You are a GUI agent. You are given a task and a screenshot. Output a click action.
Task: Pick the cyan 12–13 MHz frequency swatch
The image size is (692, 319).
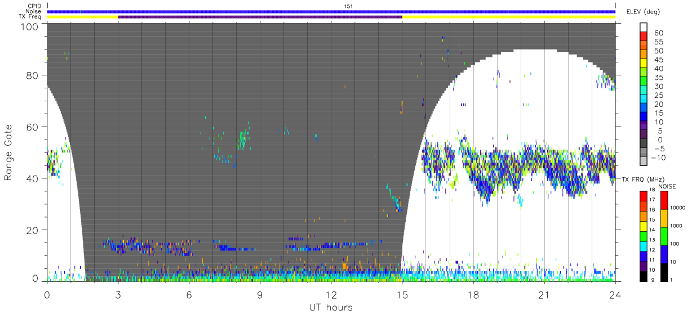643,246
